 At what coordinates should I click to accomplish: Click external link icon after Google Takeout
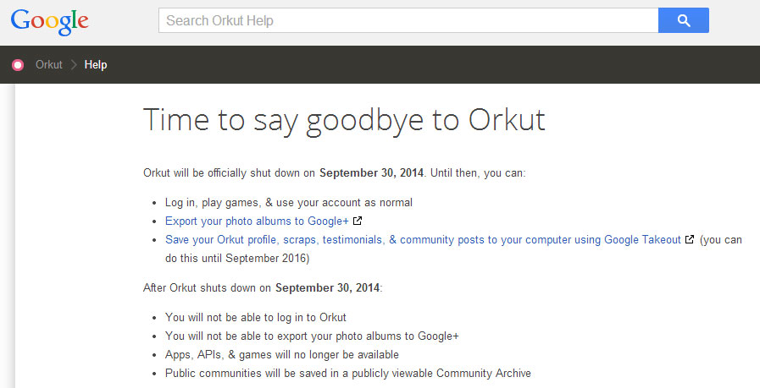[x=689, y=239]
